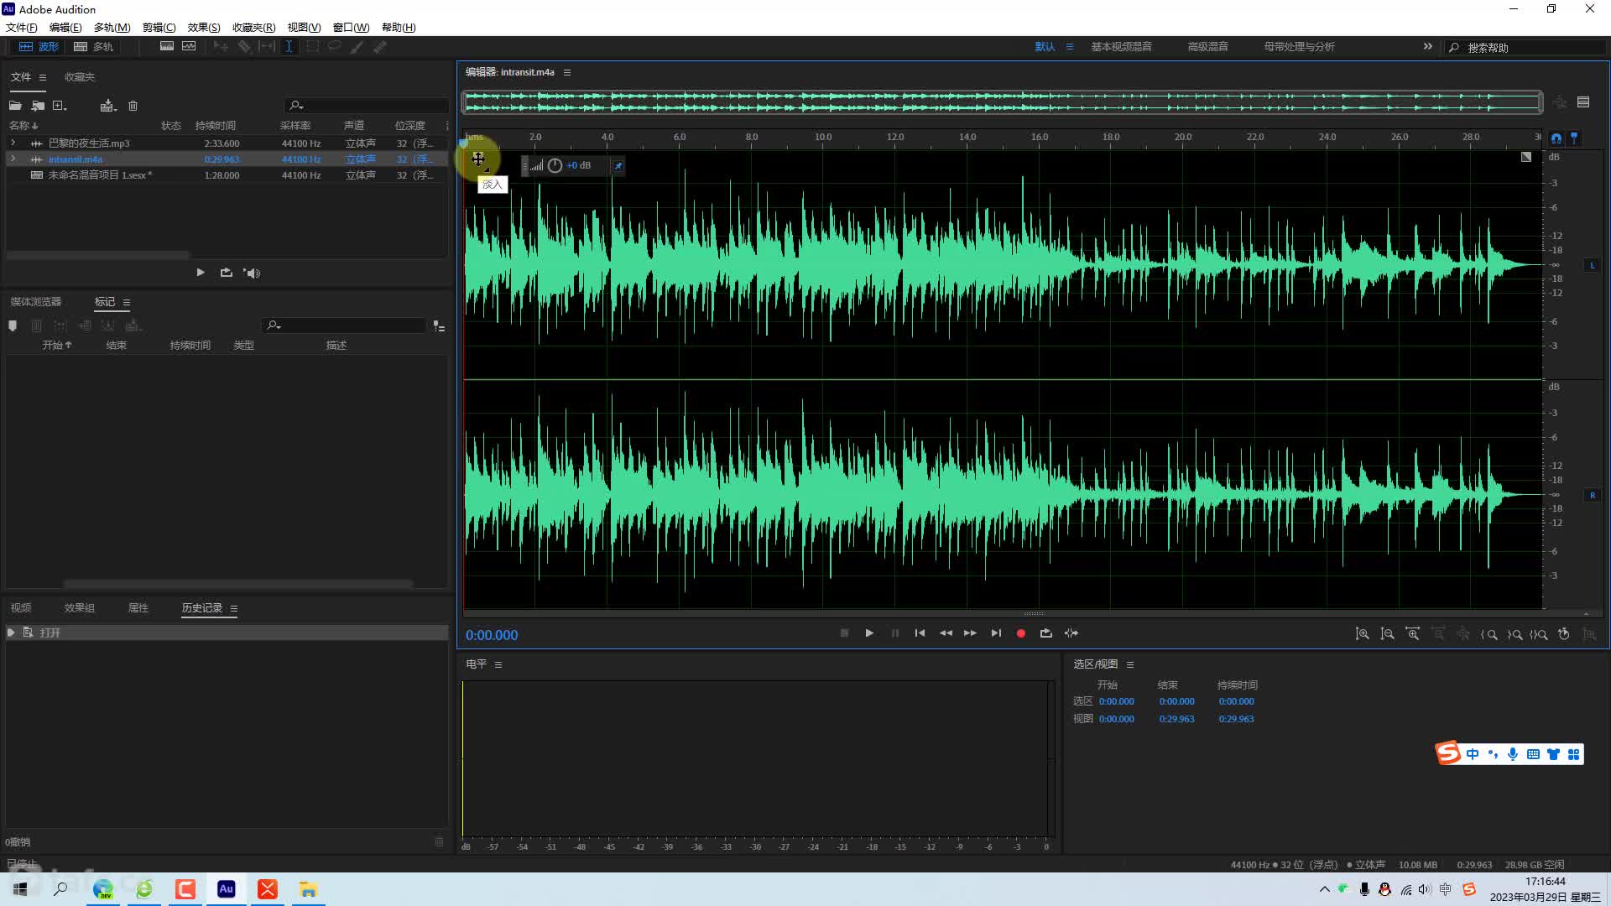Screen dimensions: 1611x906
Task: Show the spectral frequency display
Action: coord(167,47)
